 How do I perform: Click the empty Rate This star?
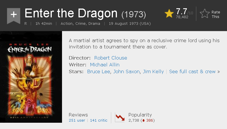tap(205, 13)
